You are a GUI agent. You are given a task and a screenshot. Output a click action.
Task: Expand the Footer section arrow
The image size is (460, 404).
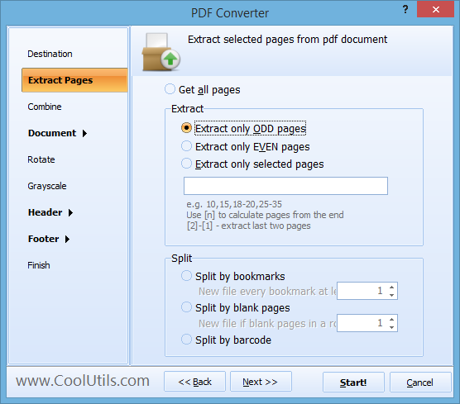[x=67, y=239]
